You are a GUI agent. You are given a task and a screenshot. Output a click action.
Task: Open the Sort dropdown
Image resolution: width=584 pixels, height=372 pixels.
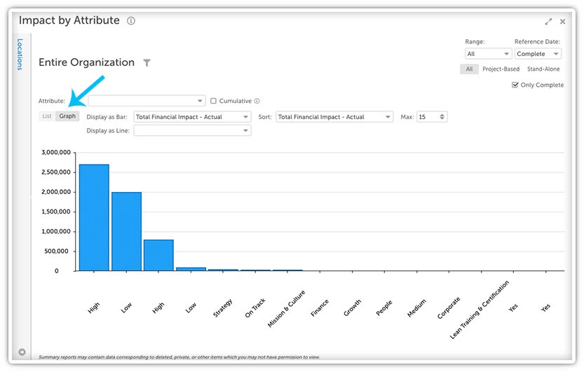tap(334, 117)
